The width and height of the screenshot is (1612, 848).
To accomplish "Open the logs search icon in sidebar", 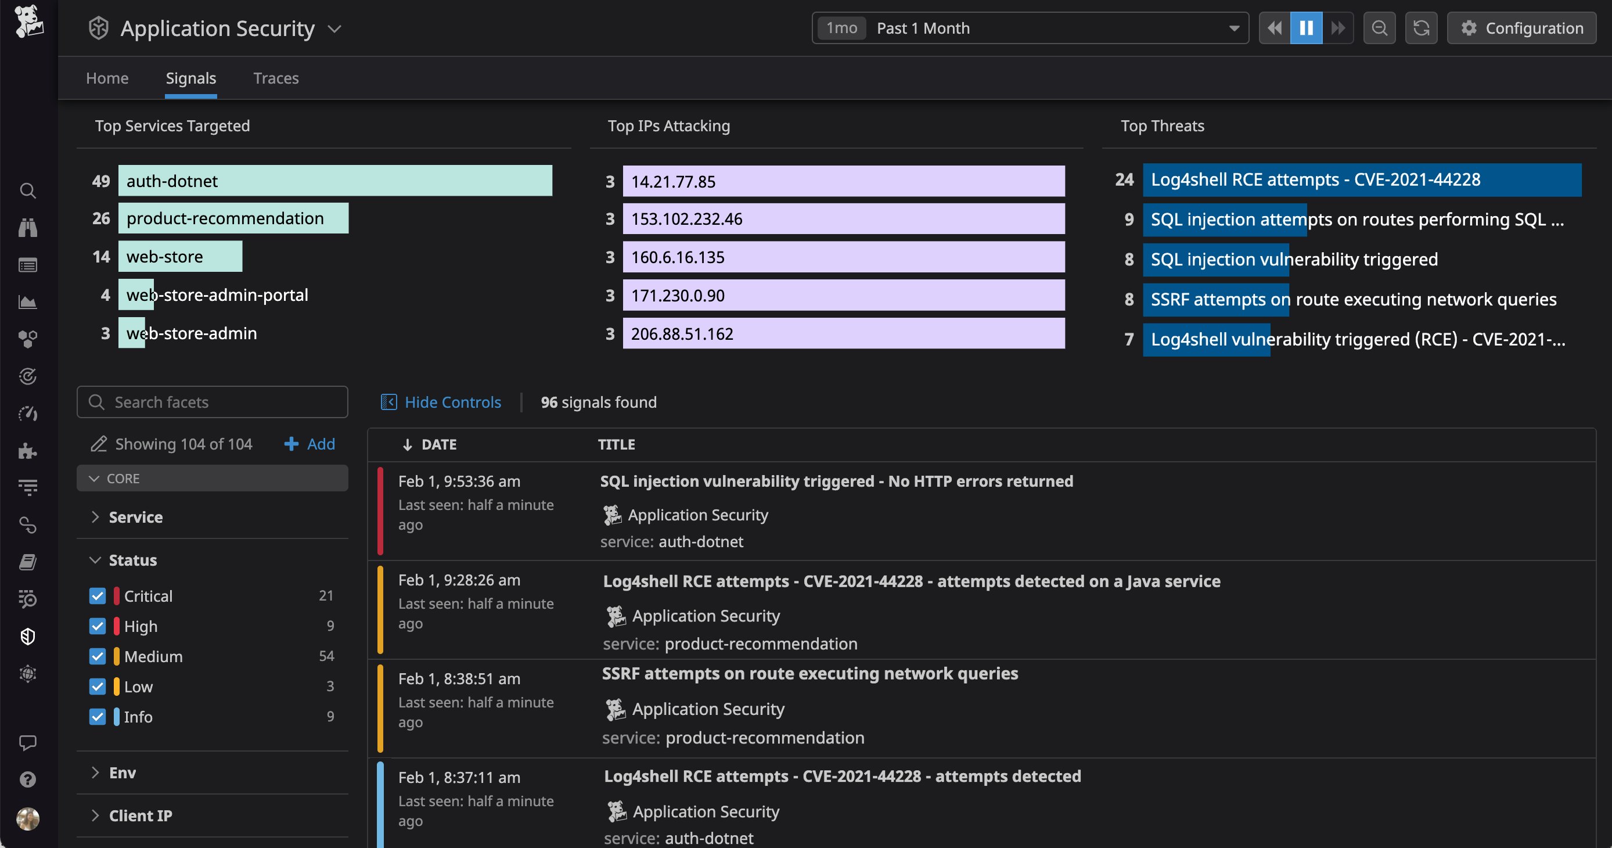I will coord(27,599).
